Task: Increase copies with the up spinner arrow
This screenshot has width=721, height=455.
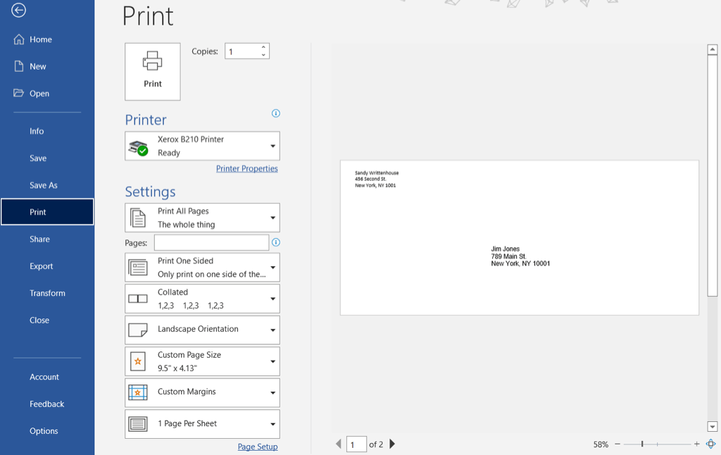Action: [x=263, y=47]
